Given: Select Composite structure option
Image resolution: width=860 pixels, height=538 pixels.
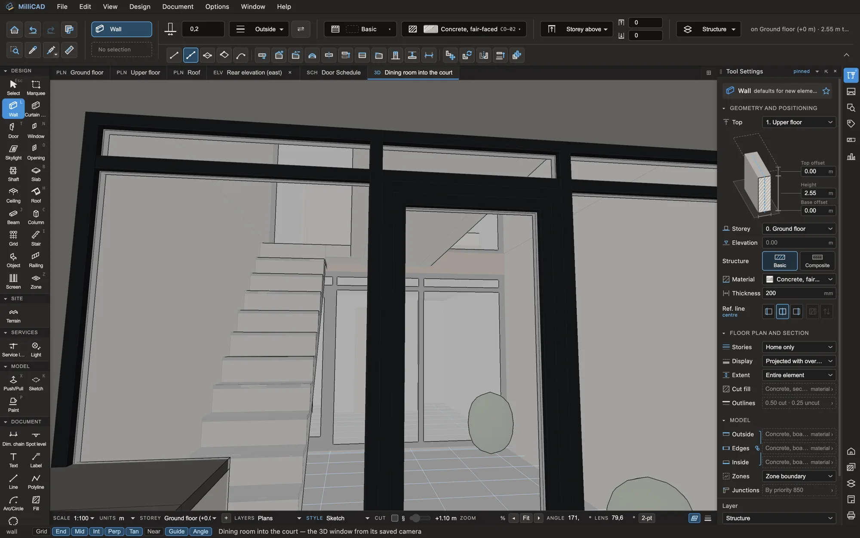Looking at the screenshot, I should [x=817, y=261].
